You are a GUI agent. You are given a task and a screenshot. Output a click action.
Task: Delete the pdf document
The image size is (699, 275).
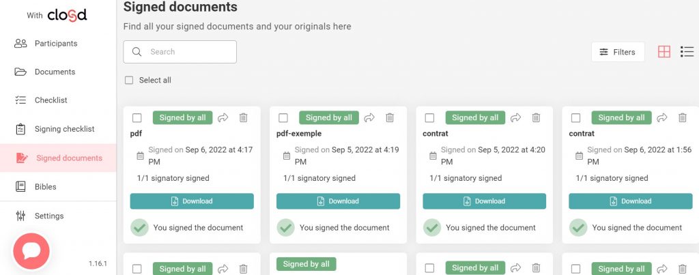(244, 118)
